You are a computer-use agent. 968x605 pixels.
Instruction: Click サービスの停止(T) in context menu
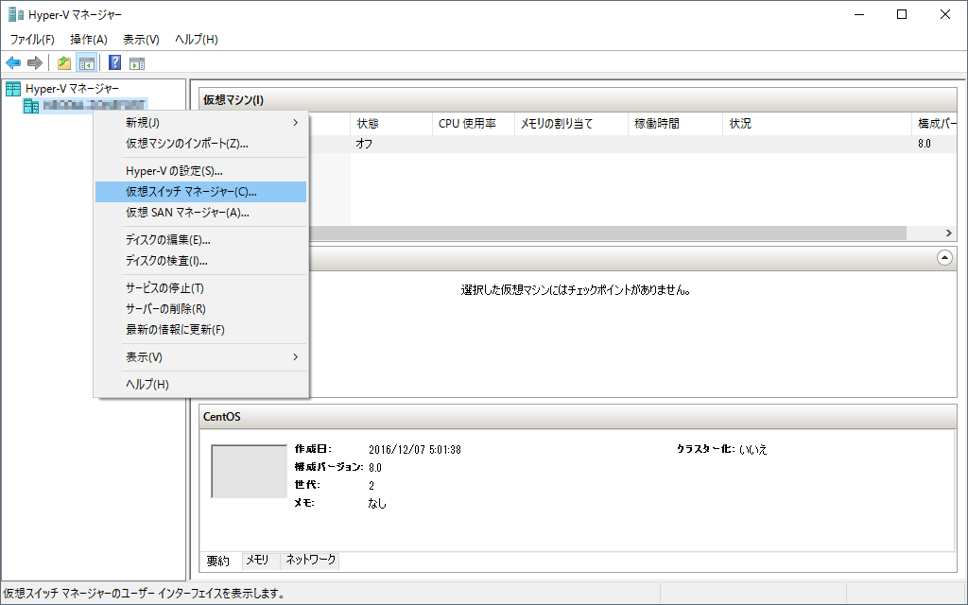(200, 288)
